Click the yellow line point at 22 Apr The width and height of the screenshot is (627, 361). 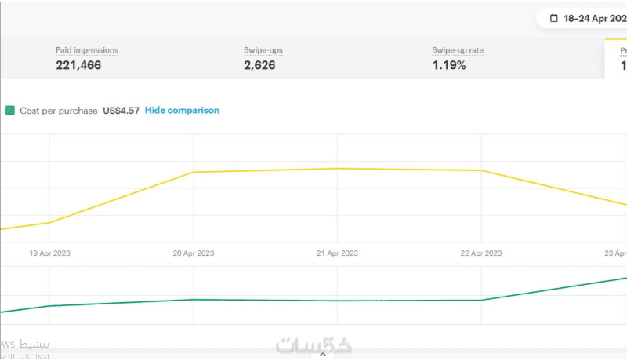pyautogui.click(x=481, y=170)
